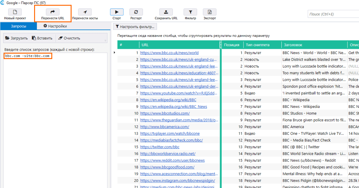This screenshot has width=359, height=188.
Task: Open the bbc.co.uk uk-england-der link in row 6
Action: 179,86
